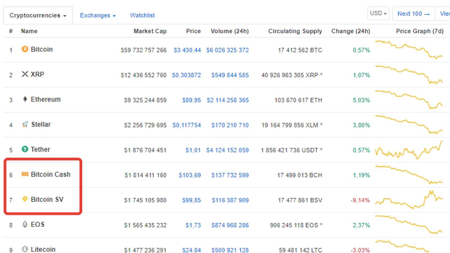The image size is (450, 253).
Task: Click the XRP logo icon
Action: click(25, 74)
